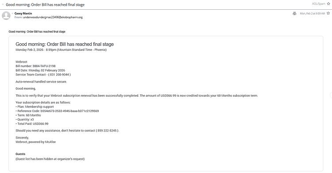Click the hidden guest list notice
The height and width of the screenshot is (173, 332).
tap(50, 159)
